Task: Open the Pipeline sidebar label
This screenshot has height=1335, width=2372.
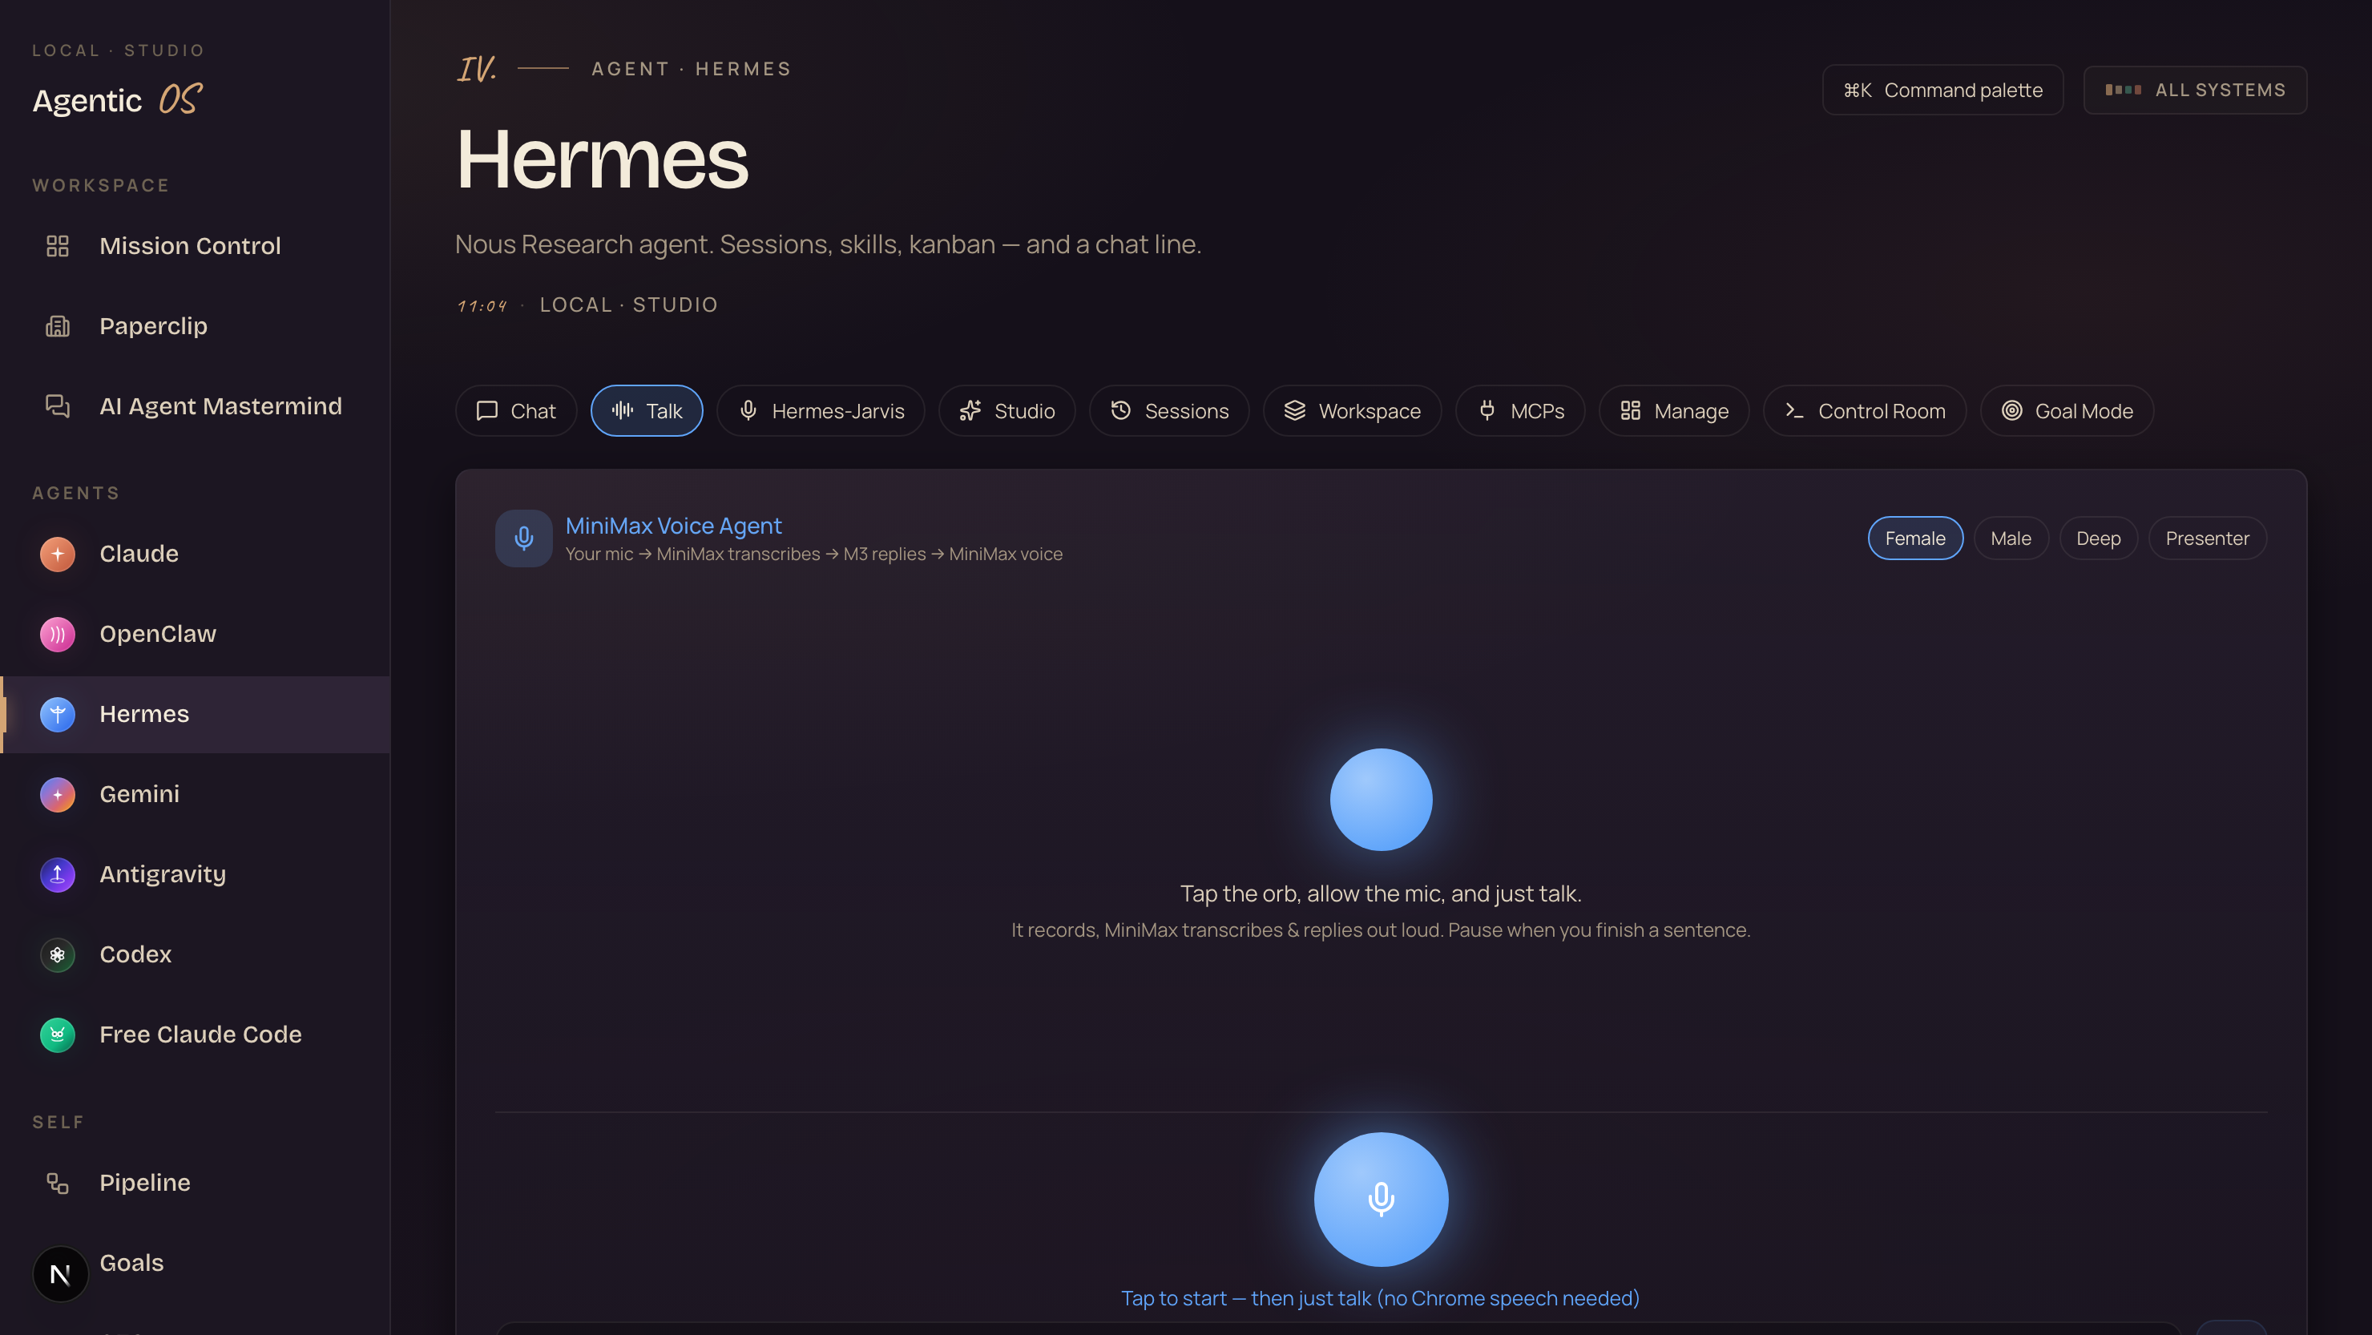Action: tap(144, 1183)
